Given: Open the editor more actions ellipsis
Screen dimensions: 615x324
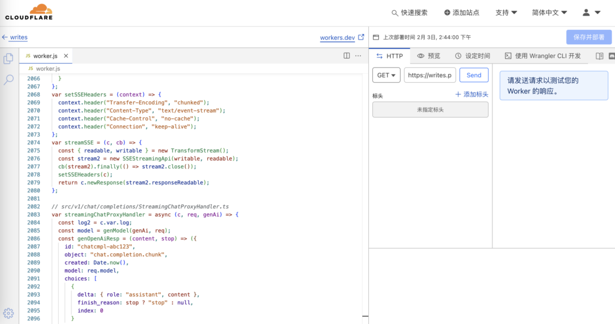Looking at the screenshot, I should [359, 56].
